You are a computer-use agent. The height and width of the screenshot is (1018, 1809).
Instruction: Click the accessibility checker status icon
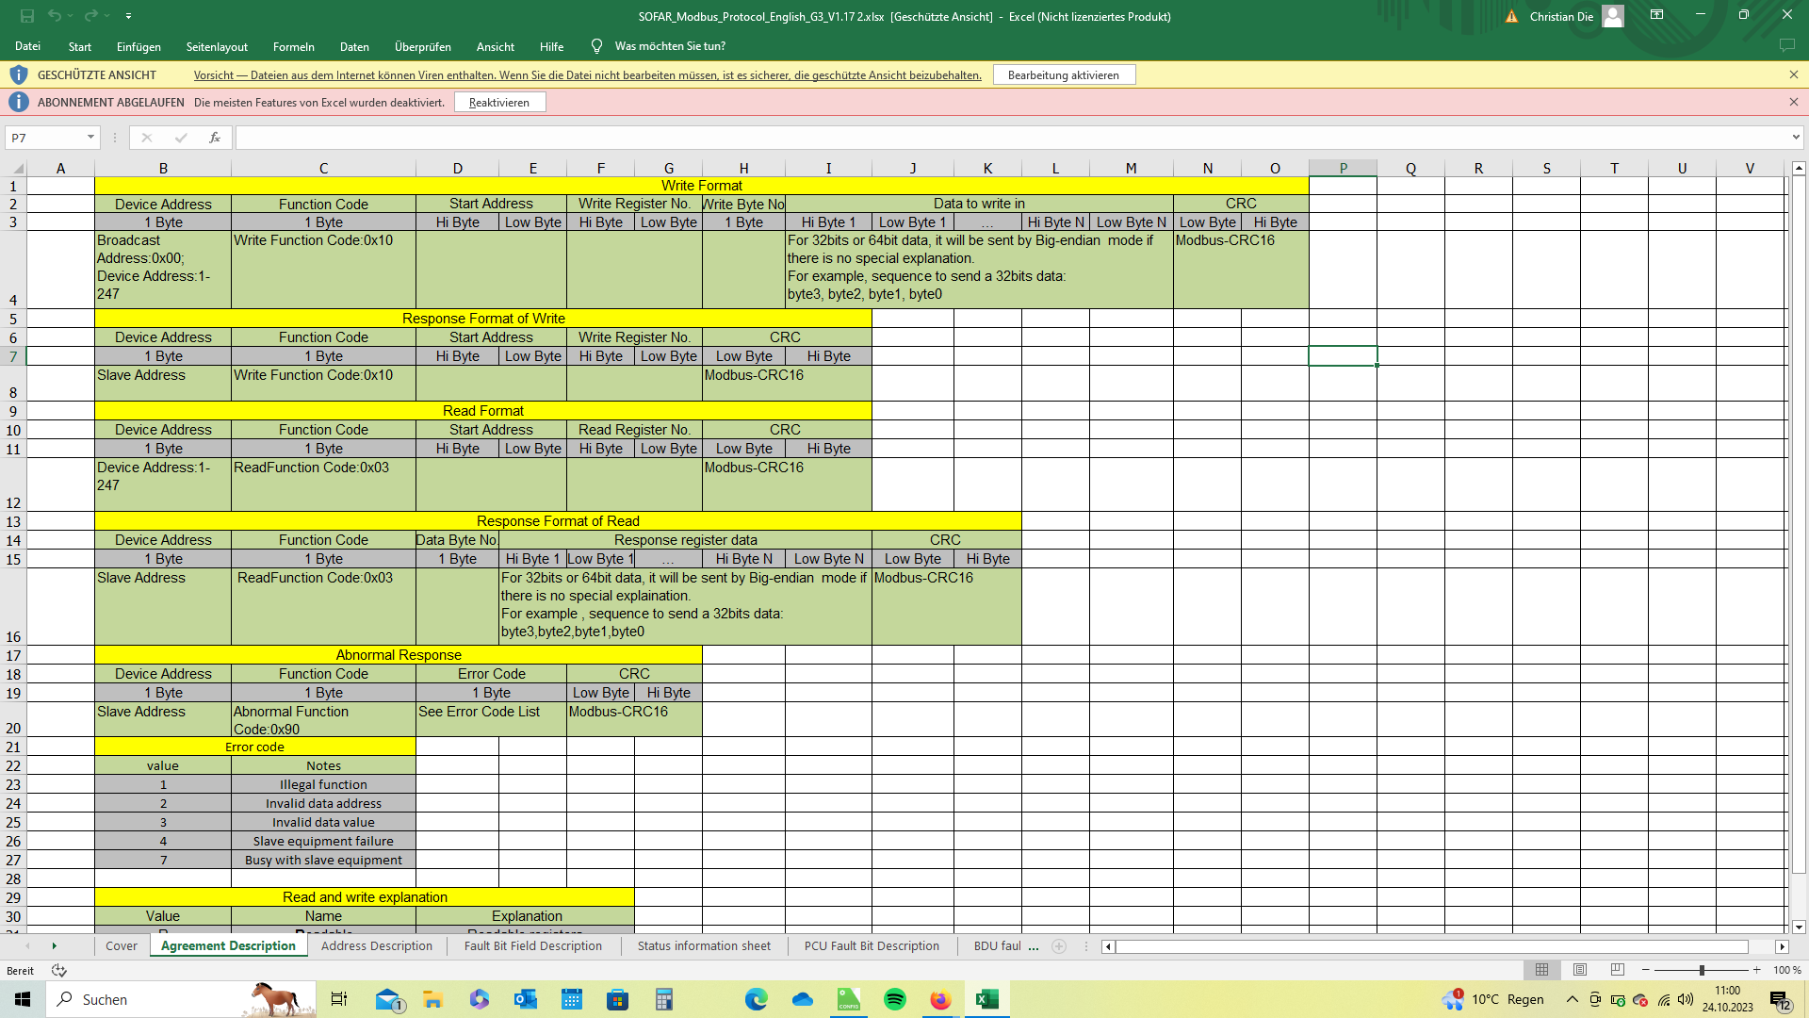point(59,971)
